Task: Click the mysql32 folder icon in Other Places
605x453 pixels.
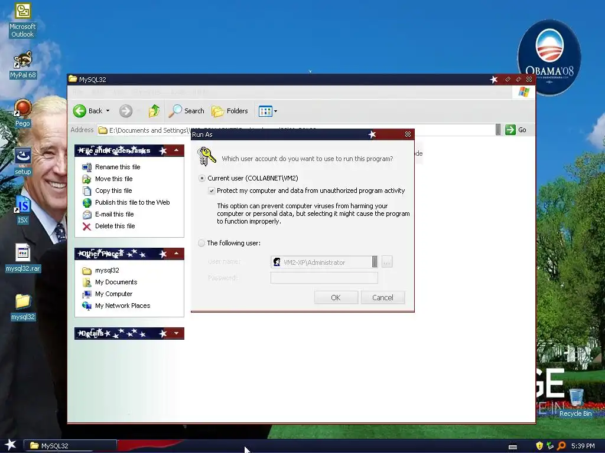Action: 87,270
